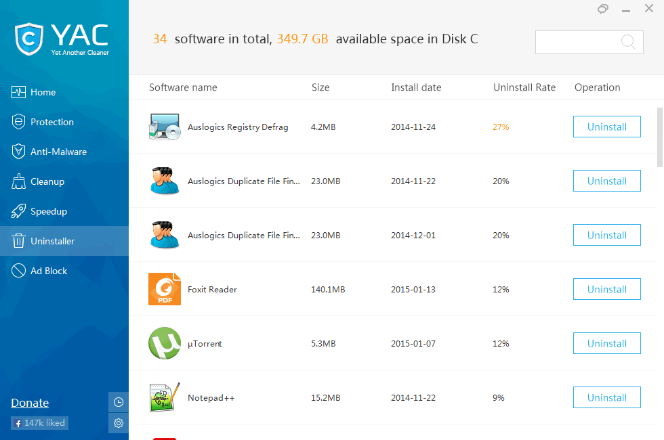Select the Uninstaller menu item
The height and width of the screenshot is (440, 664).
(64, 241)
